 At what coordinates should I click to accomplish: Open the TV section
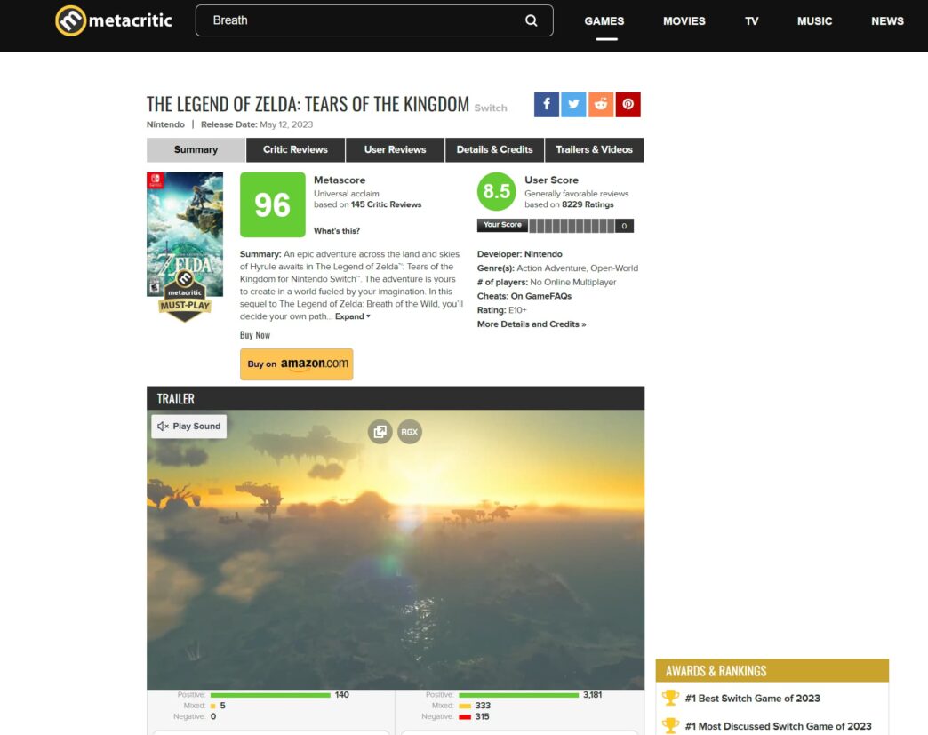(752, 21)
